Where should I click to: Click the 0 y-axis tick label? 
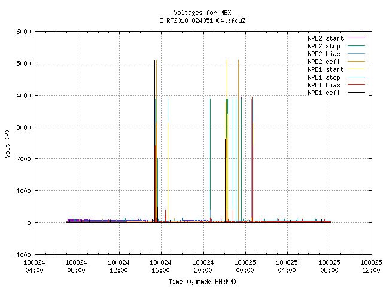click(29, 223)
